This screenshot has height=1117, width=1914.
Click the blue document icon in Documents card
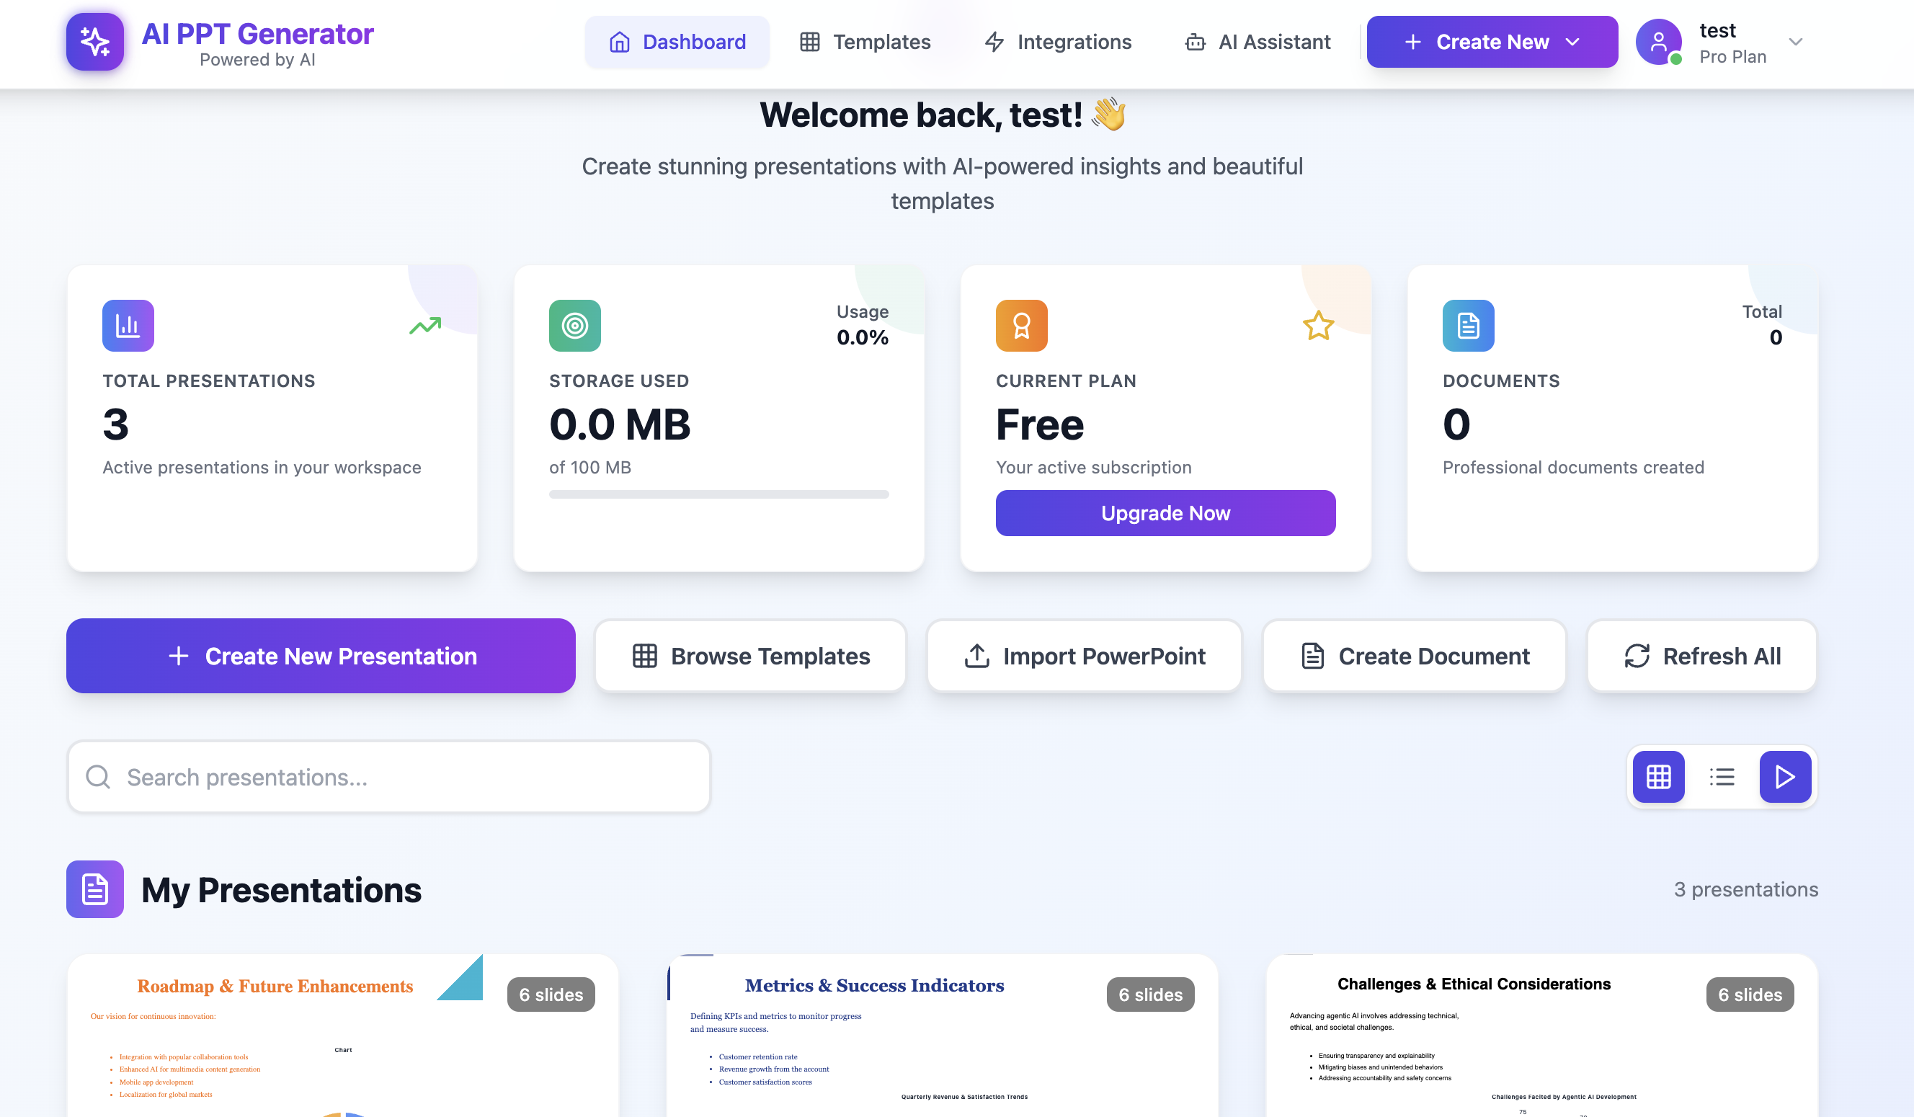[x=1468, y=326]
